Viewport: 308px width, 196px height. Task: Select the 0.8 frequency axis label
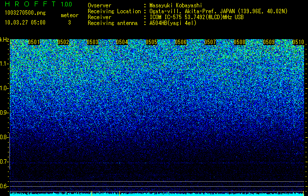[4, 137]
